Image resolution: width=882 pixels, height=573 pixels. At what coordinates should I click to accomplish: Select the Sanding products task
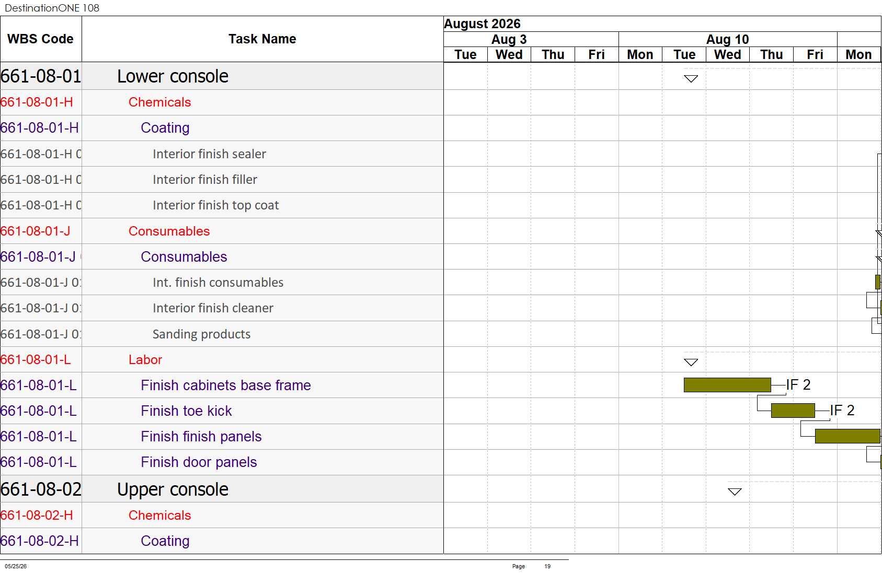[222, 334]
